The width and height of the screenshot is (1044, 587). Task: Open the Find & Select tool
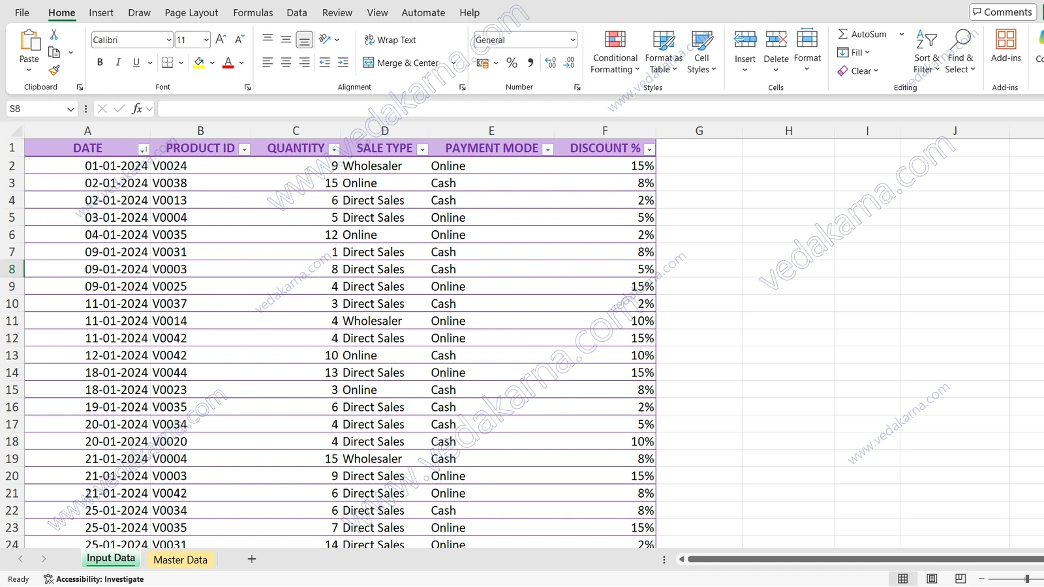[960, 52]
